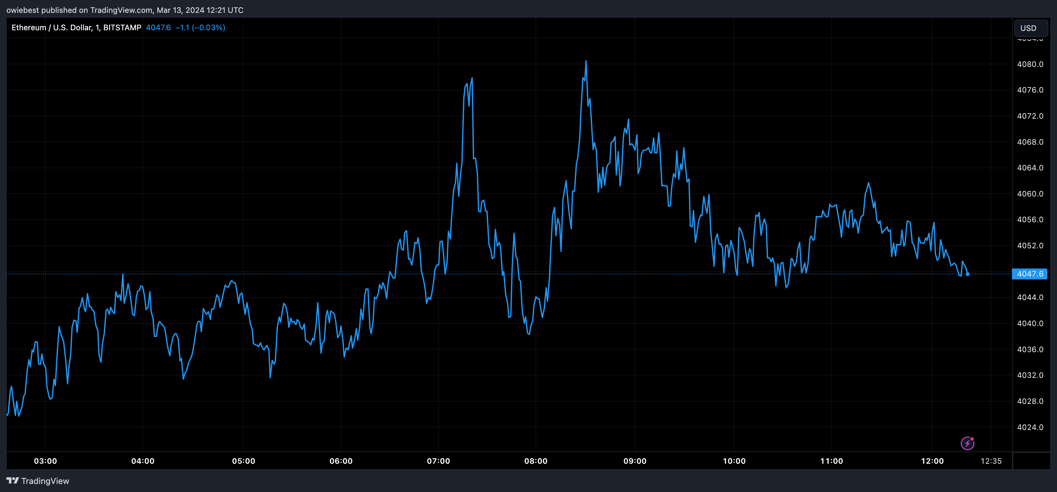
Task: Click the 4044.0 price axis label
Action: [1030, 297]
